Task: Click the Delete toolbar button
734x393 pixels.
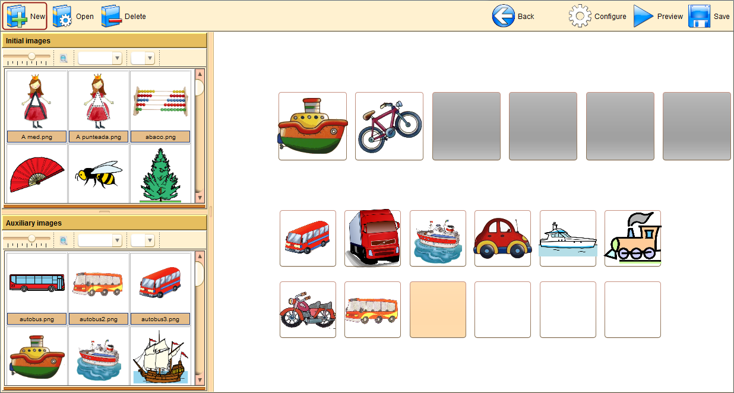Action: click(x=124, y=17)
